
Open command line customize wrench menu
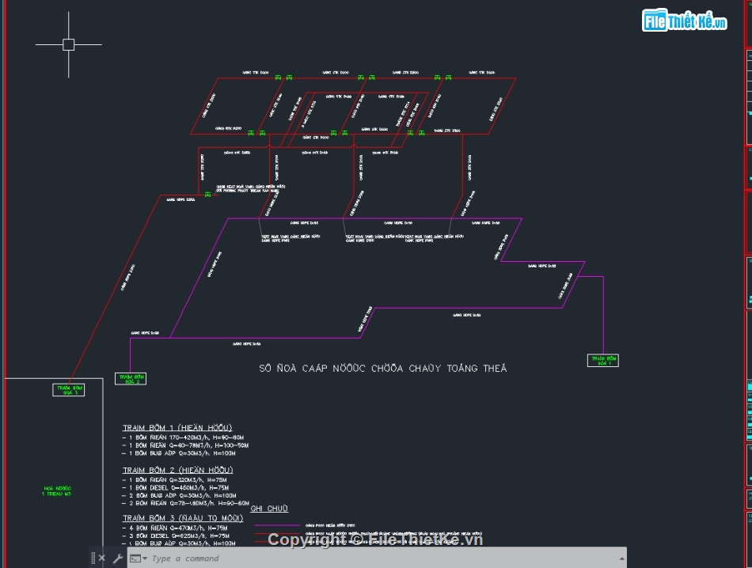117,559
